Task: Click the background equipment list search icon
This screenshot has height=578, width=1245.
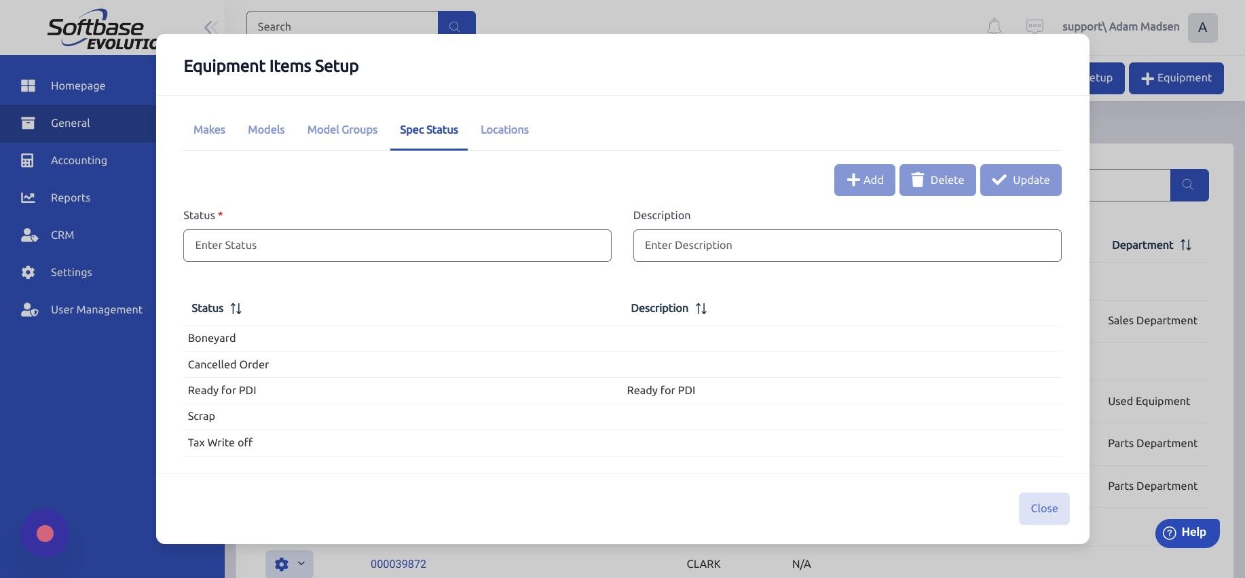Action: point(1189,185)
